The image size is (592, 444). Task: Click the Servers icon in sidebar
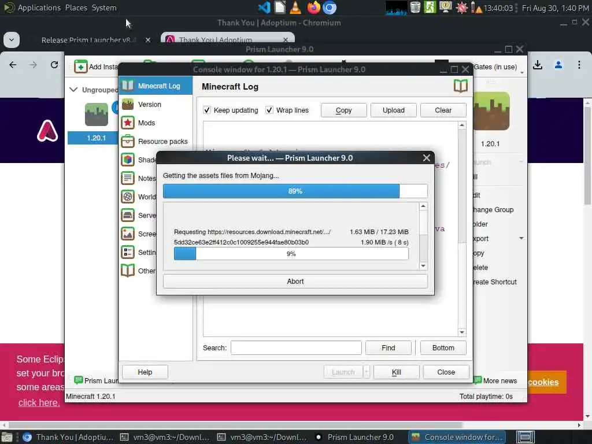tap(128, 215)
